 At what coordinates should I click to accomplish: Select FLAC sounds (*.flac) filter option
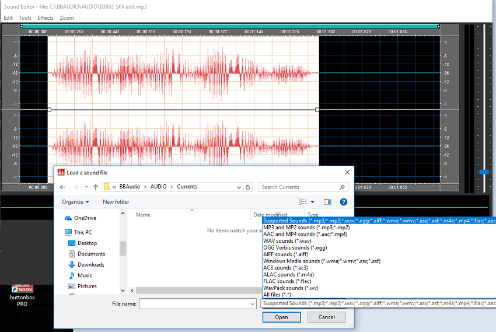(x=287, y=281)
